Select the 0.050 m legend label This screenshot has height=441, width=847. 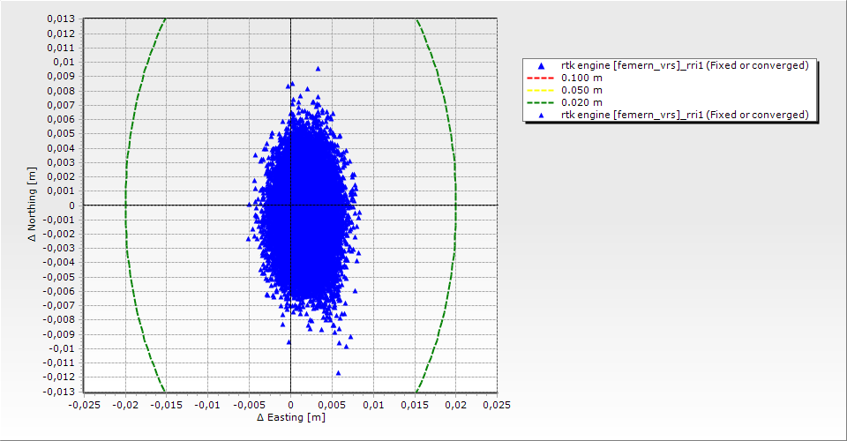pyautogui.click(x=582, y=91)
